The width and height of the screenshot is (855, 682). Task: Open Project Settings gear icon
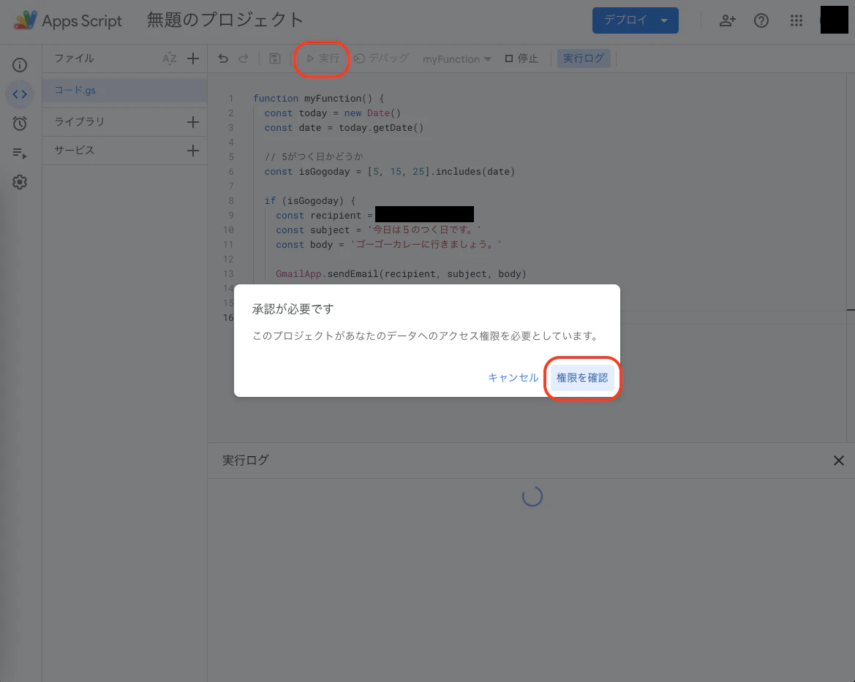(x=20, y=181)
